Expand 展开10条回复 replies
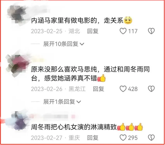165x145 pixels. click(64, 44)
